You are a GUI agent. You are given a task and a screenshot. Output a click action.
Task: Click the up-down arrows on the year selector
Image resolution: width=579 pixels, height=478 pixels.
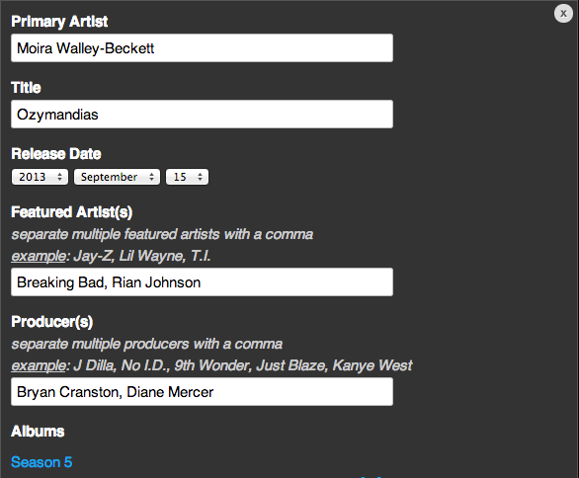59,177
